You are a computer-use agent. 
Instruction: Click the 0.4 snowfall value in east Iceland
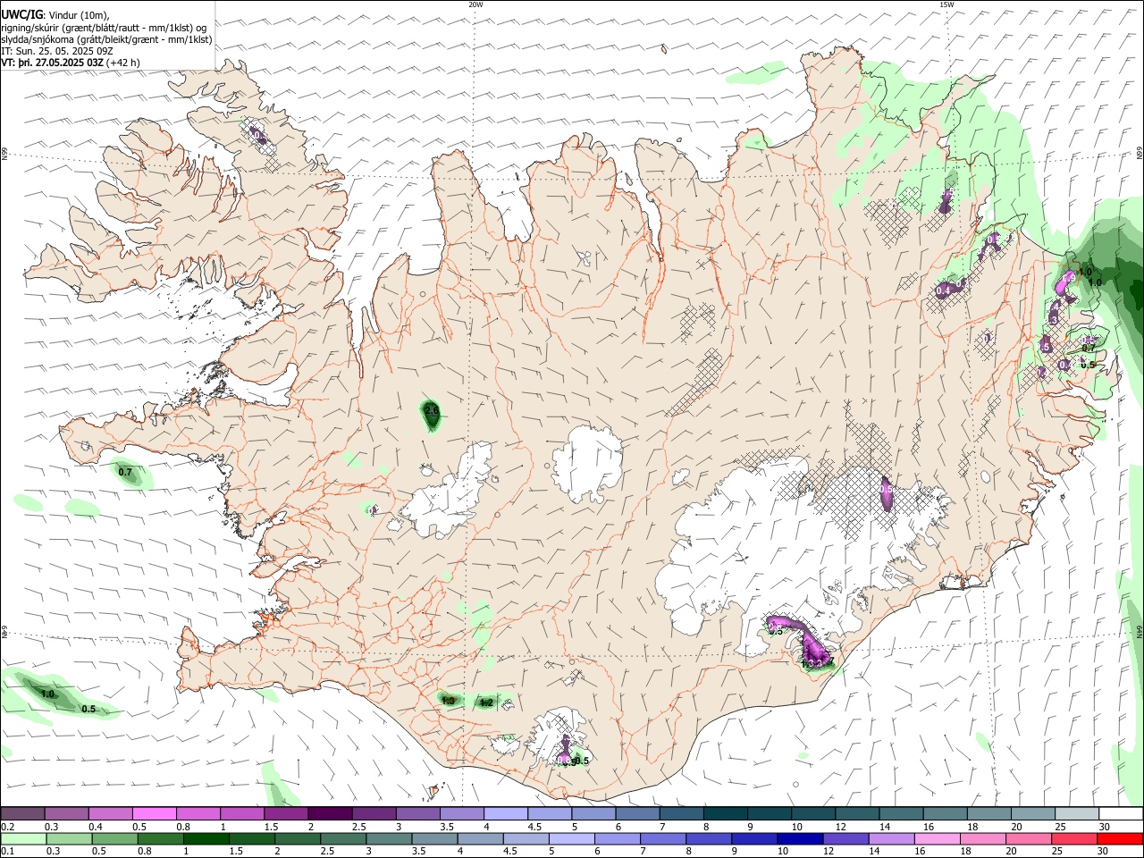click(943, 291)
